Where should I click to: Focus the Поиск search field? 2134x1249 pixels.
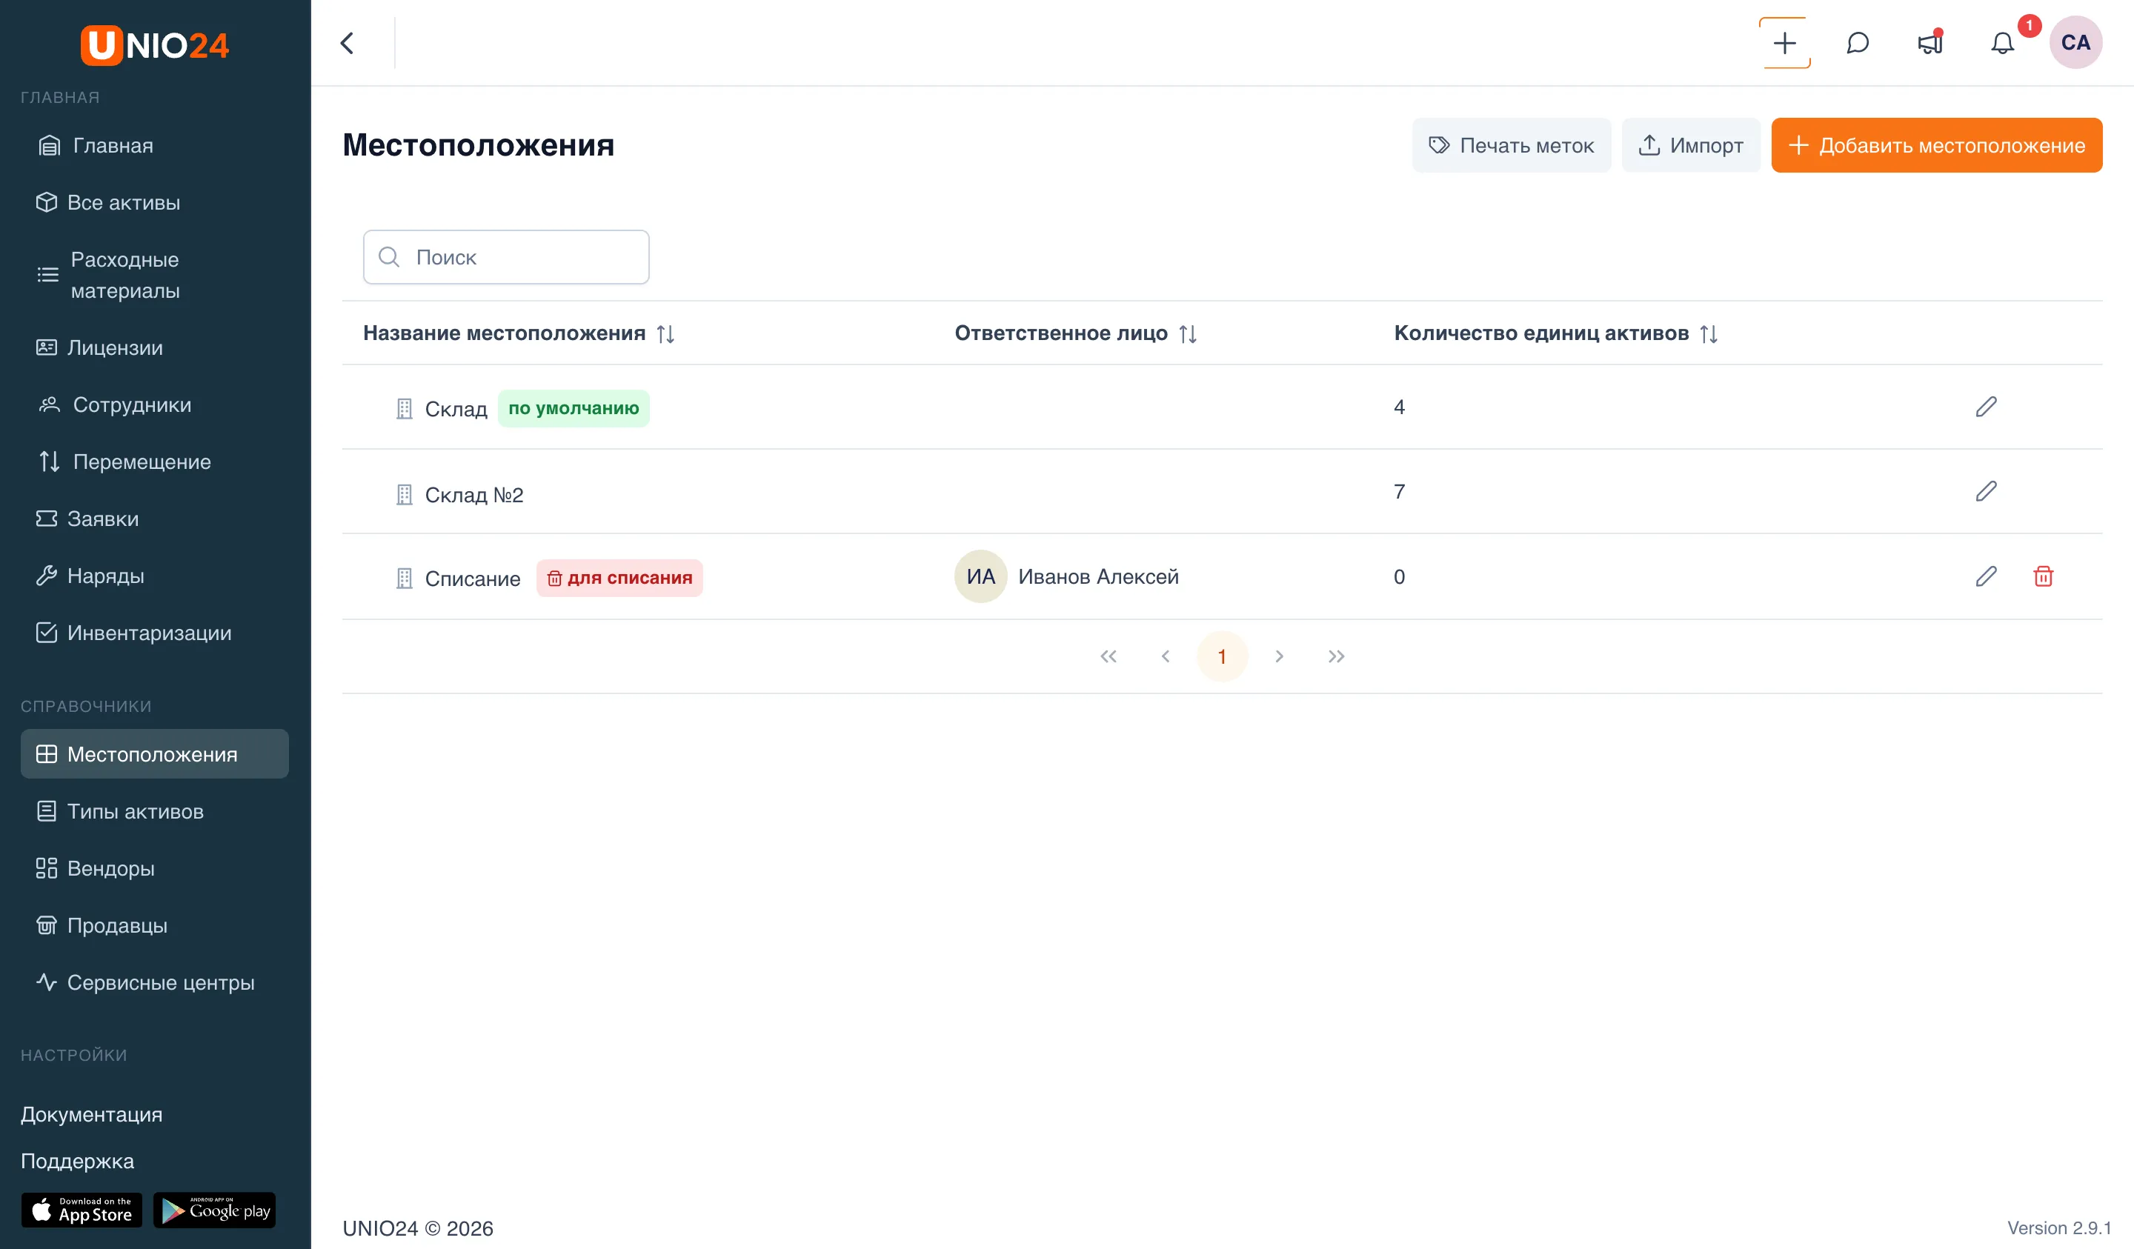click(x=505, y=256)
